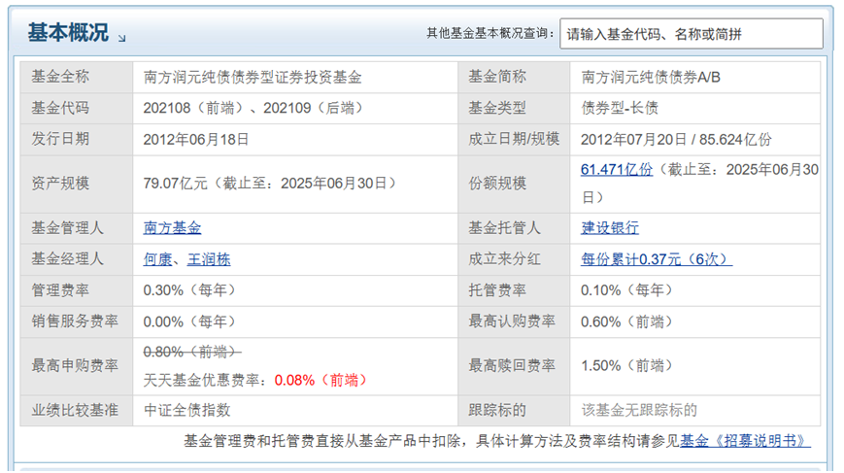Select the struck-through 0.80%（前端） rate

tap(192, 352)
